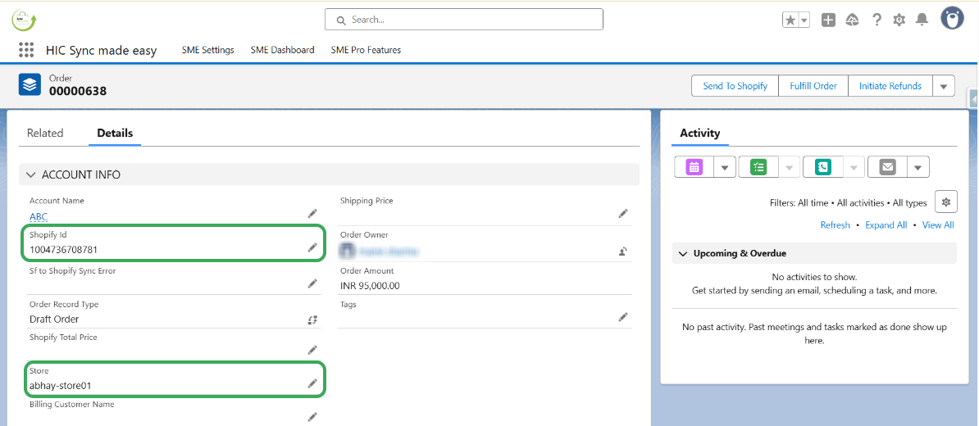Open more order actions dropdown

click(944, 86)
